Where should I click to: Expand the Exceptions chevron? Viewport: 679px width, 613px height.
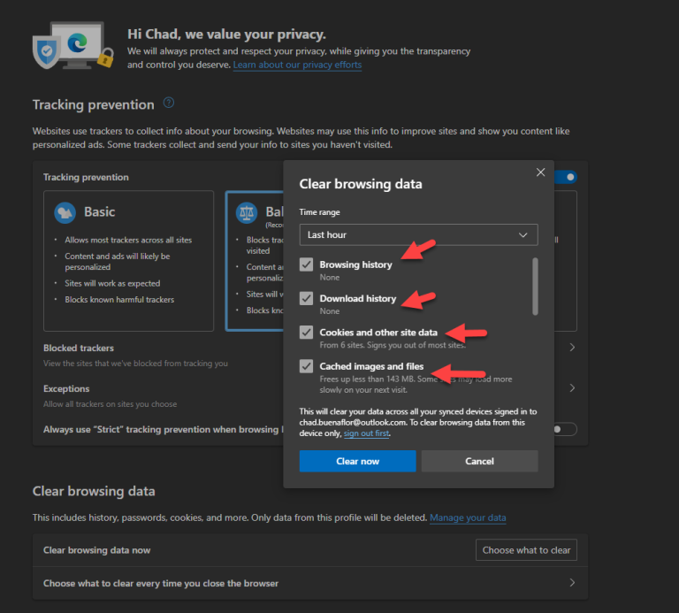572,387
